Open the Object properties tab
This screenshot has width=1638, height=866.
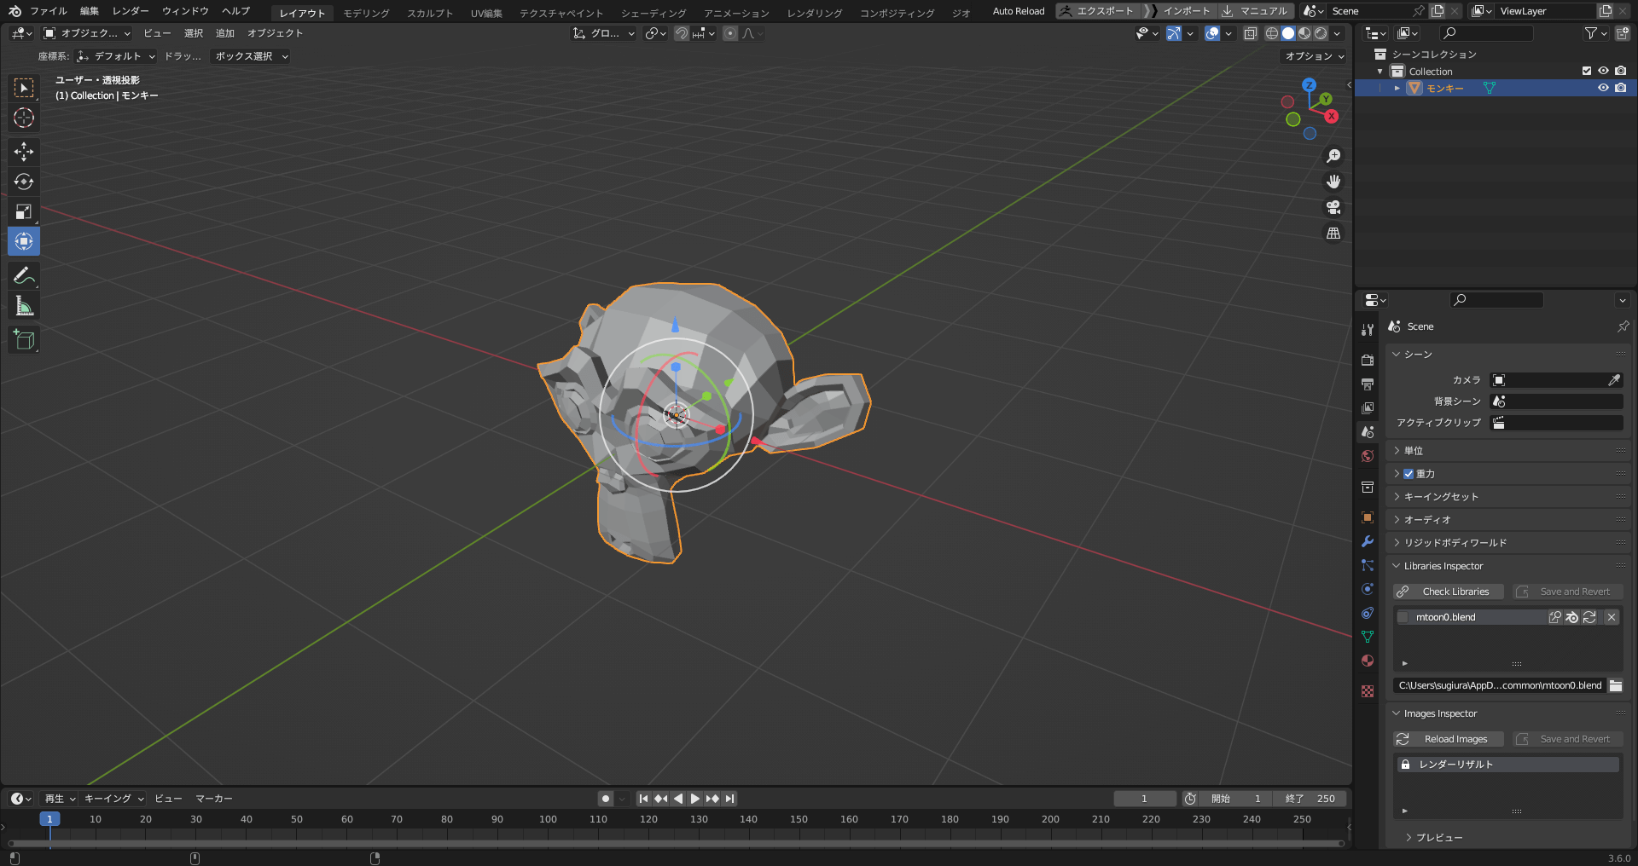[x=1368, y=517]
